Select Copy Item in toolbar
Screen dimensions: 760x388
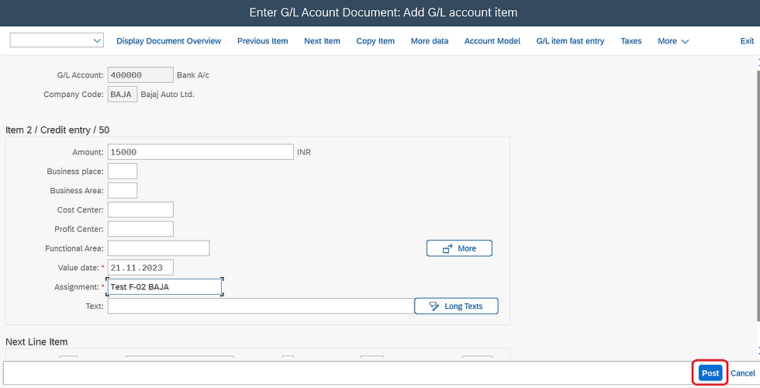375,41
